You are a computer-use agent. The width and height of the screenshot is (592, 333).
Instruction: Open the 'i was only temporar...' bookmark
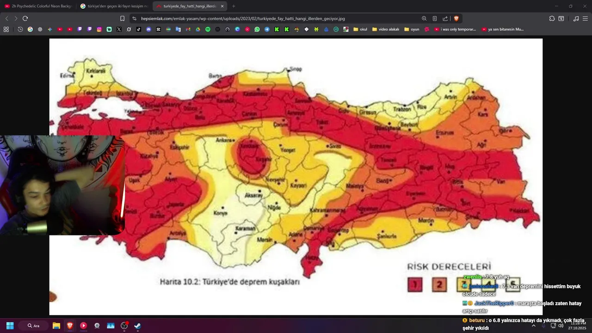click(x=455, y=29)
